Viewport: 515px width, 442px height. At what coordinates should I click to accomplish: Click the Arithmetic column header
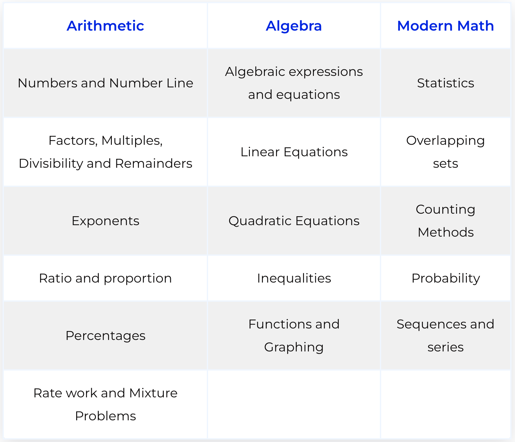(105, 26)
